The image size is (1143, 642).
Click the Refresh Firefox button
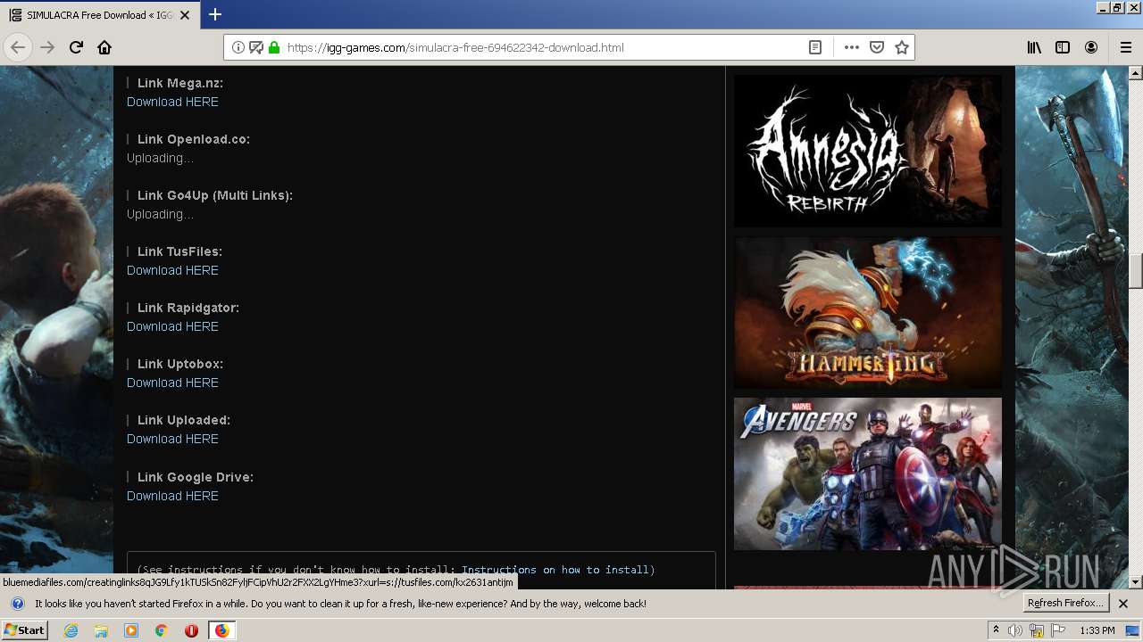1066,604
